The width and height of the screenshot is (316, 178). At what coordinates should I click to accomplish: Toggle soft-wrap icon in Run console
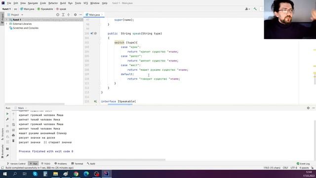pyautogui.click(x=13, y=125)
